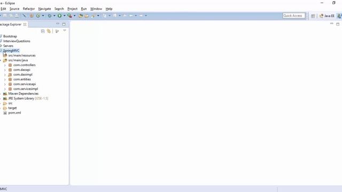Open the Debug configurations dropdown arrow
The height and width of the screenshot is (192, 342).
point(55,15)
